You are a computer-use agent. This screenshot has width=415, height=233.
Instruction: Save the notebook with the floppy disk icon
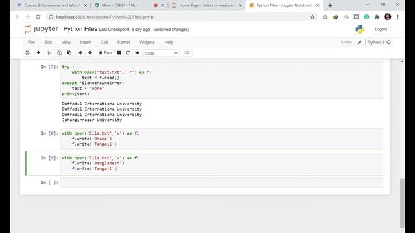click(x=27, y=53)
